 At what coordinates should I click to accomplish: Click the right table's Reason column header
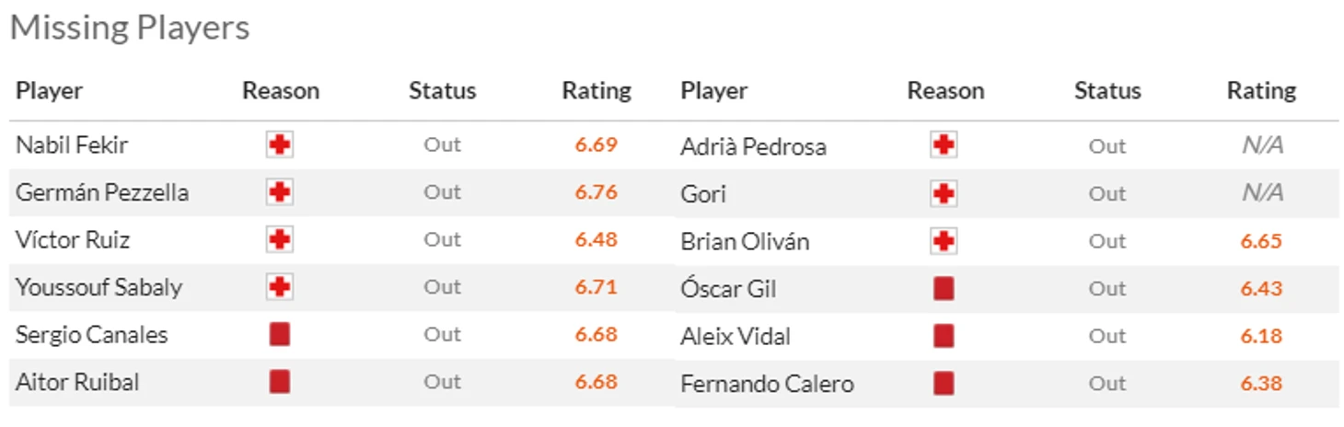coord(945,90)
